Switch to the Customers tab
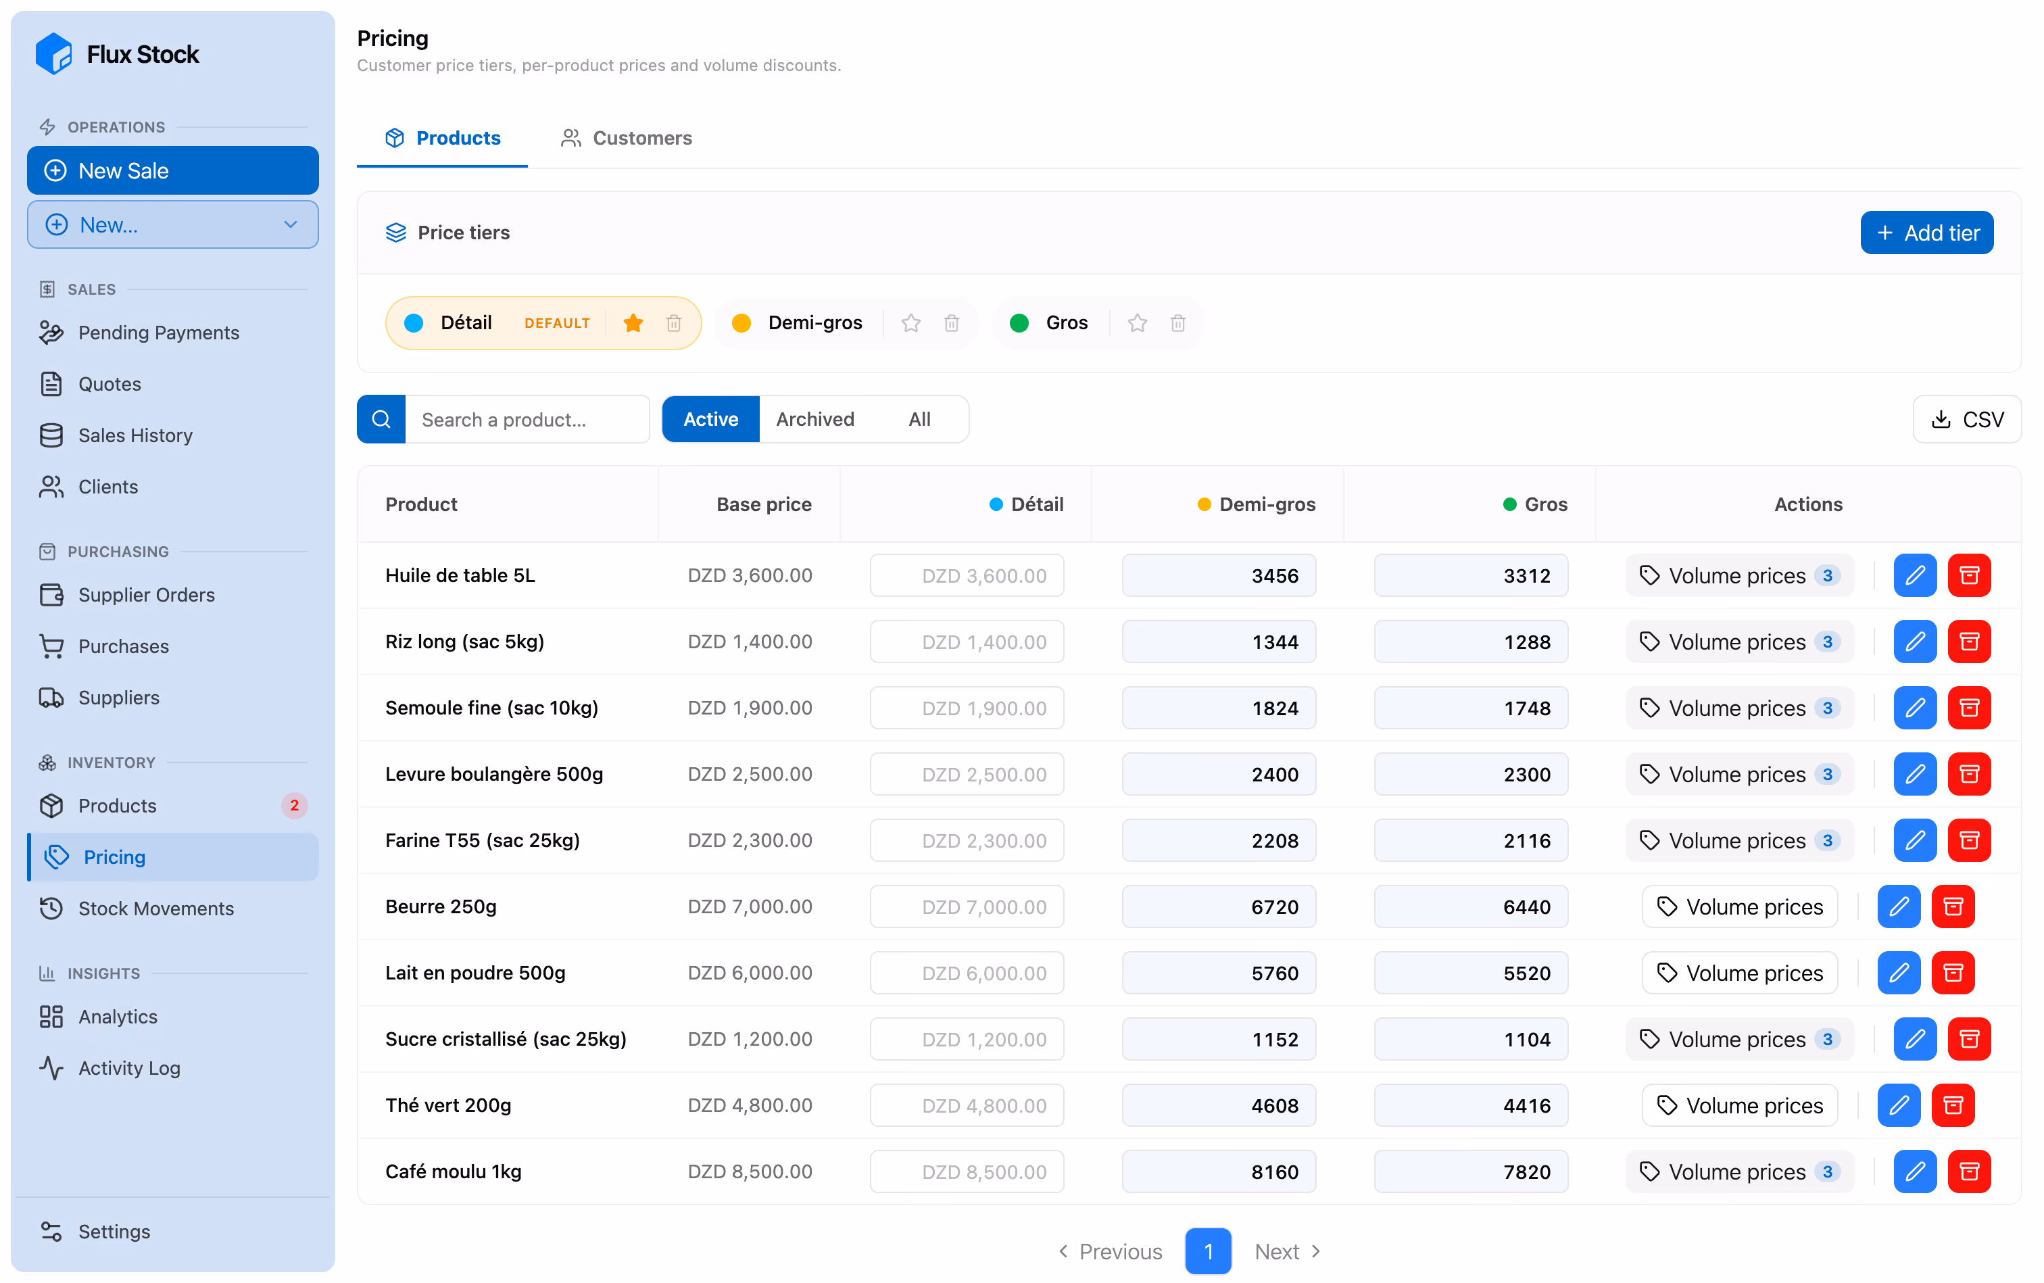 coord(626,137)
